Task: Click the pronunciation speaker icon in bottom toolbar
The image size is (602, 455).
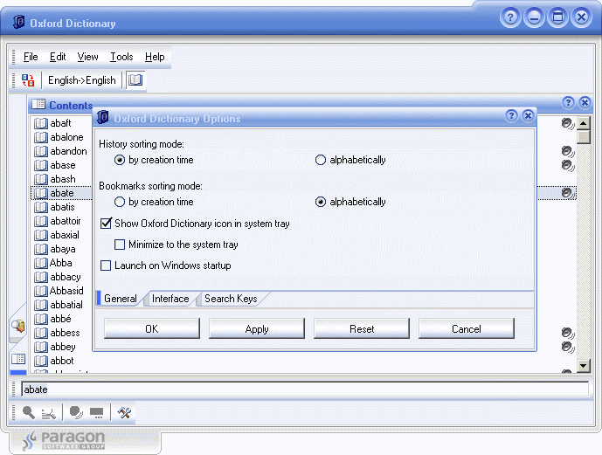Action: [x=76, y=412]
